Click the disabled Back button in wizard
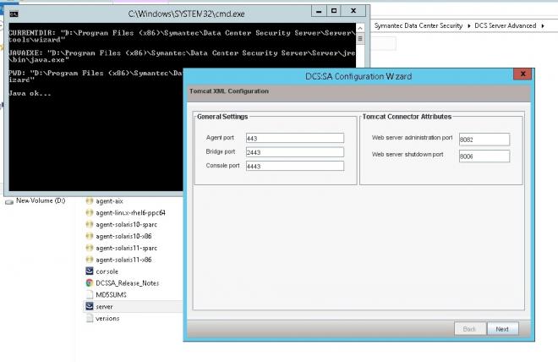Screen dimensions: 558x362 coord(470,329)
